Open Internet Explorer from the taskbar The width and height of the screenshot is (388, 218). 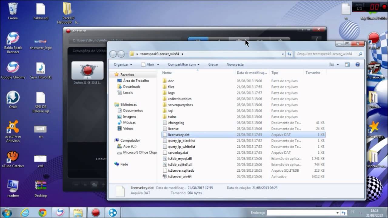point(25,213)
